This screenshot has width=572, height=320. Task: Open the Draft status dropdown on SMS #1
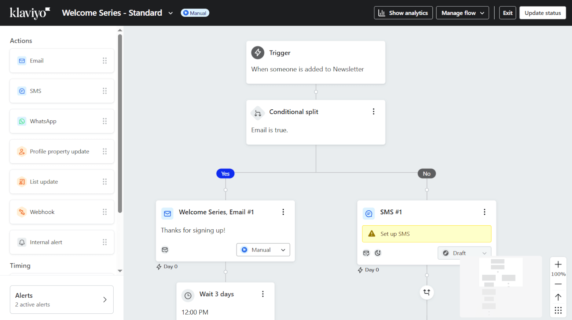pyautogui.click(x=464, y=253)
